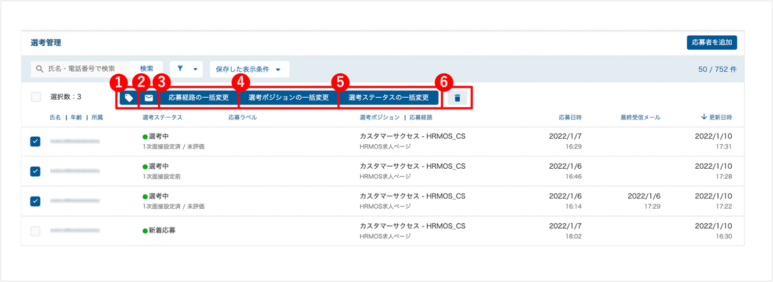Sort by 所属 column header
Image resolution: width=773 pixels, height=282 pixels.
97,117
